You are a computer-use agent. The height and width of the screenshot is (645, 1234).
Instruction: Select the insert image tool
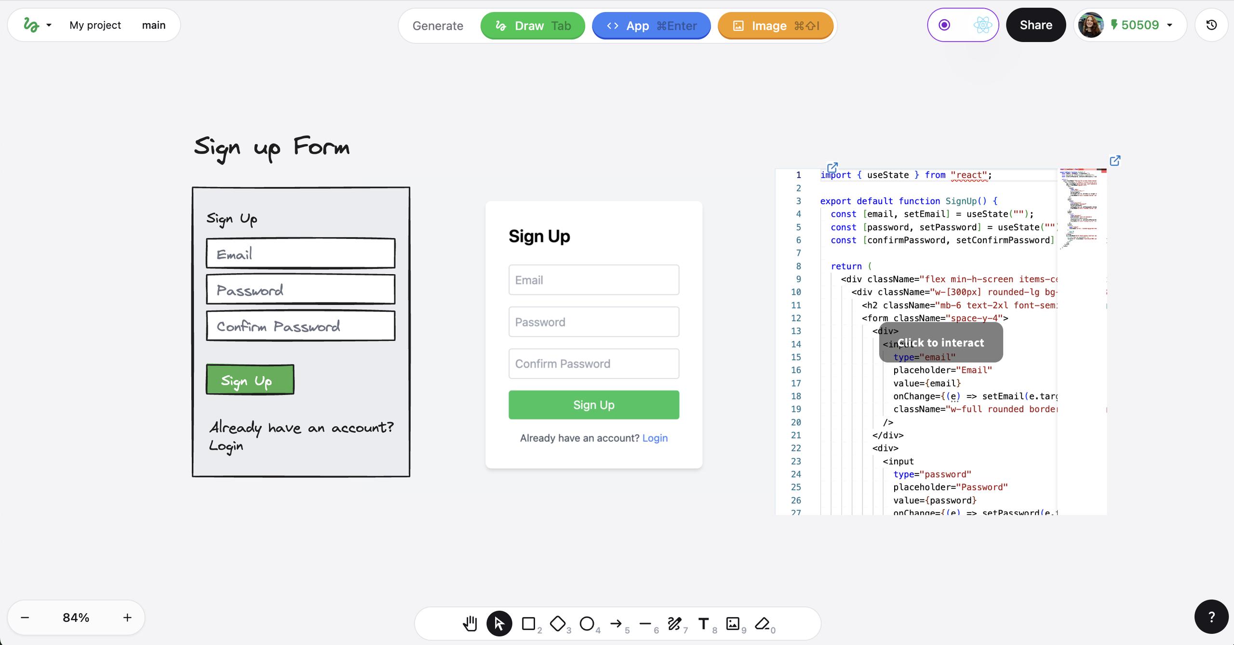pos(733,623)
